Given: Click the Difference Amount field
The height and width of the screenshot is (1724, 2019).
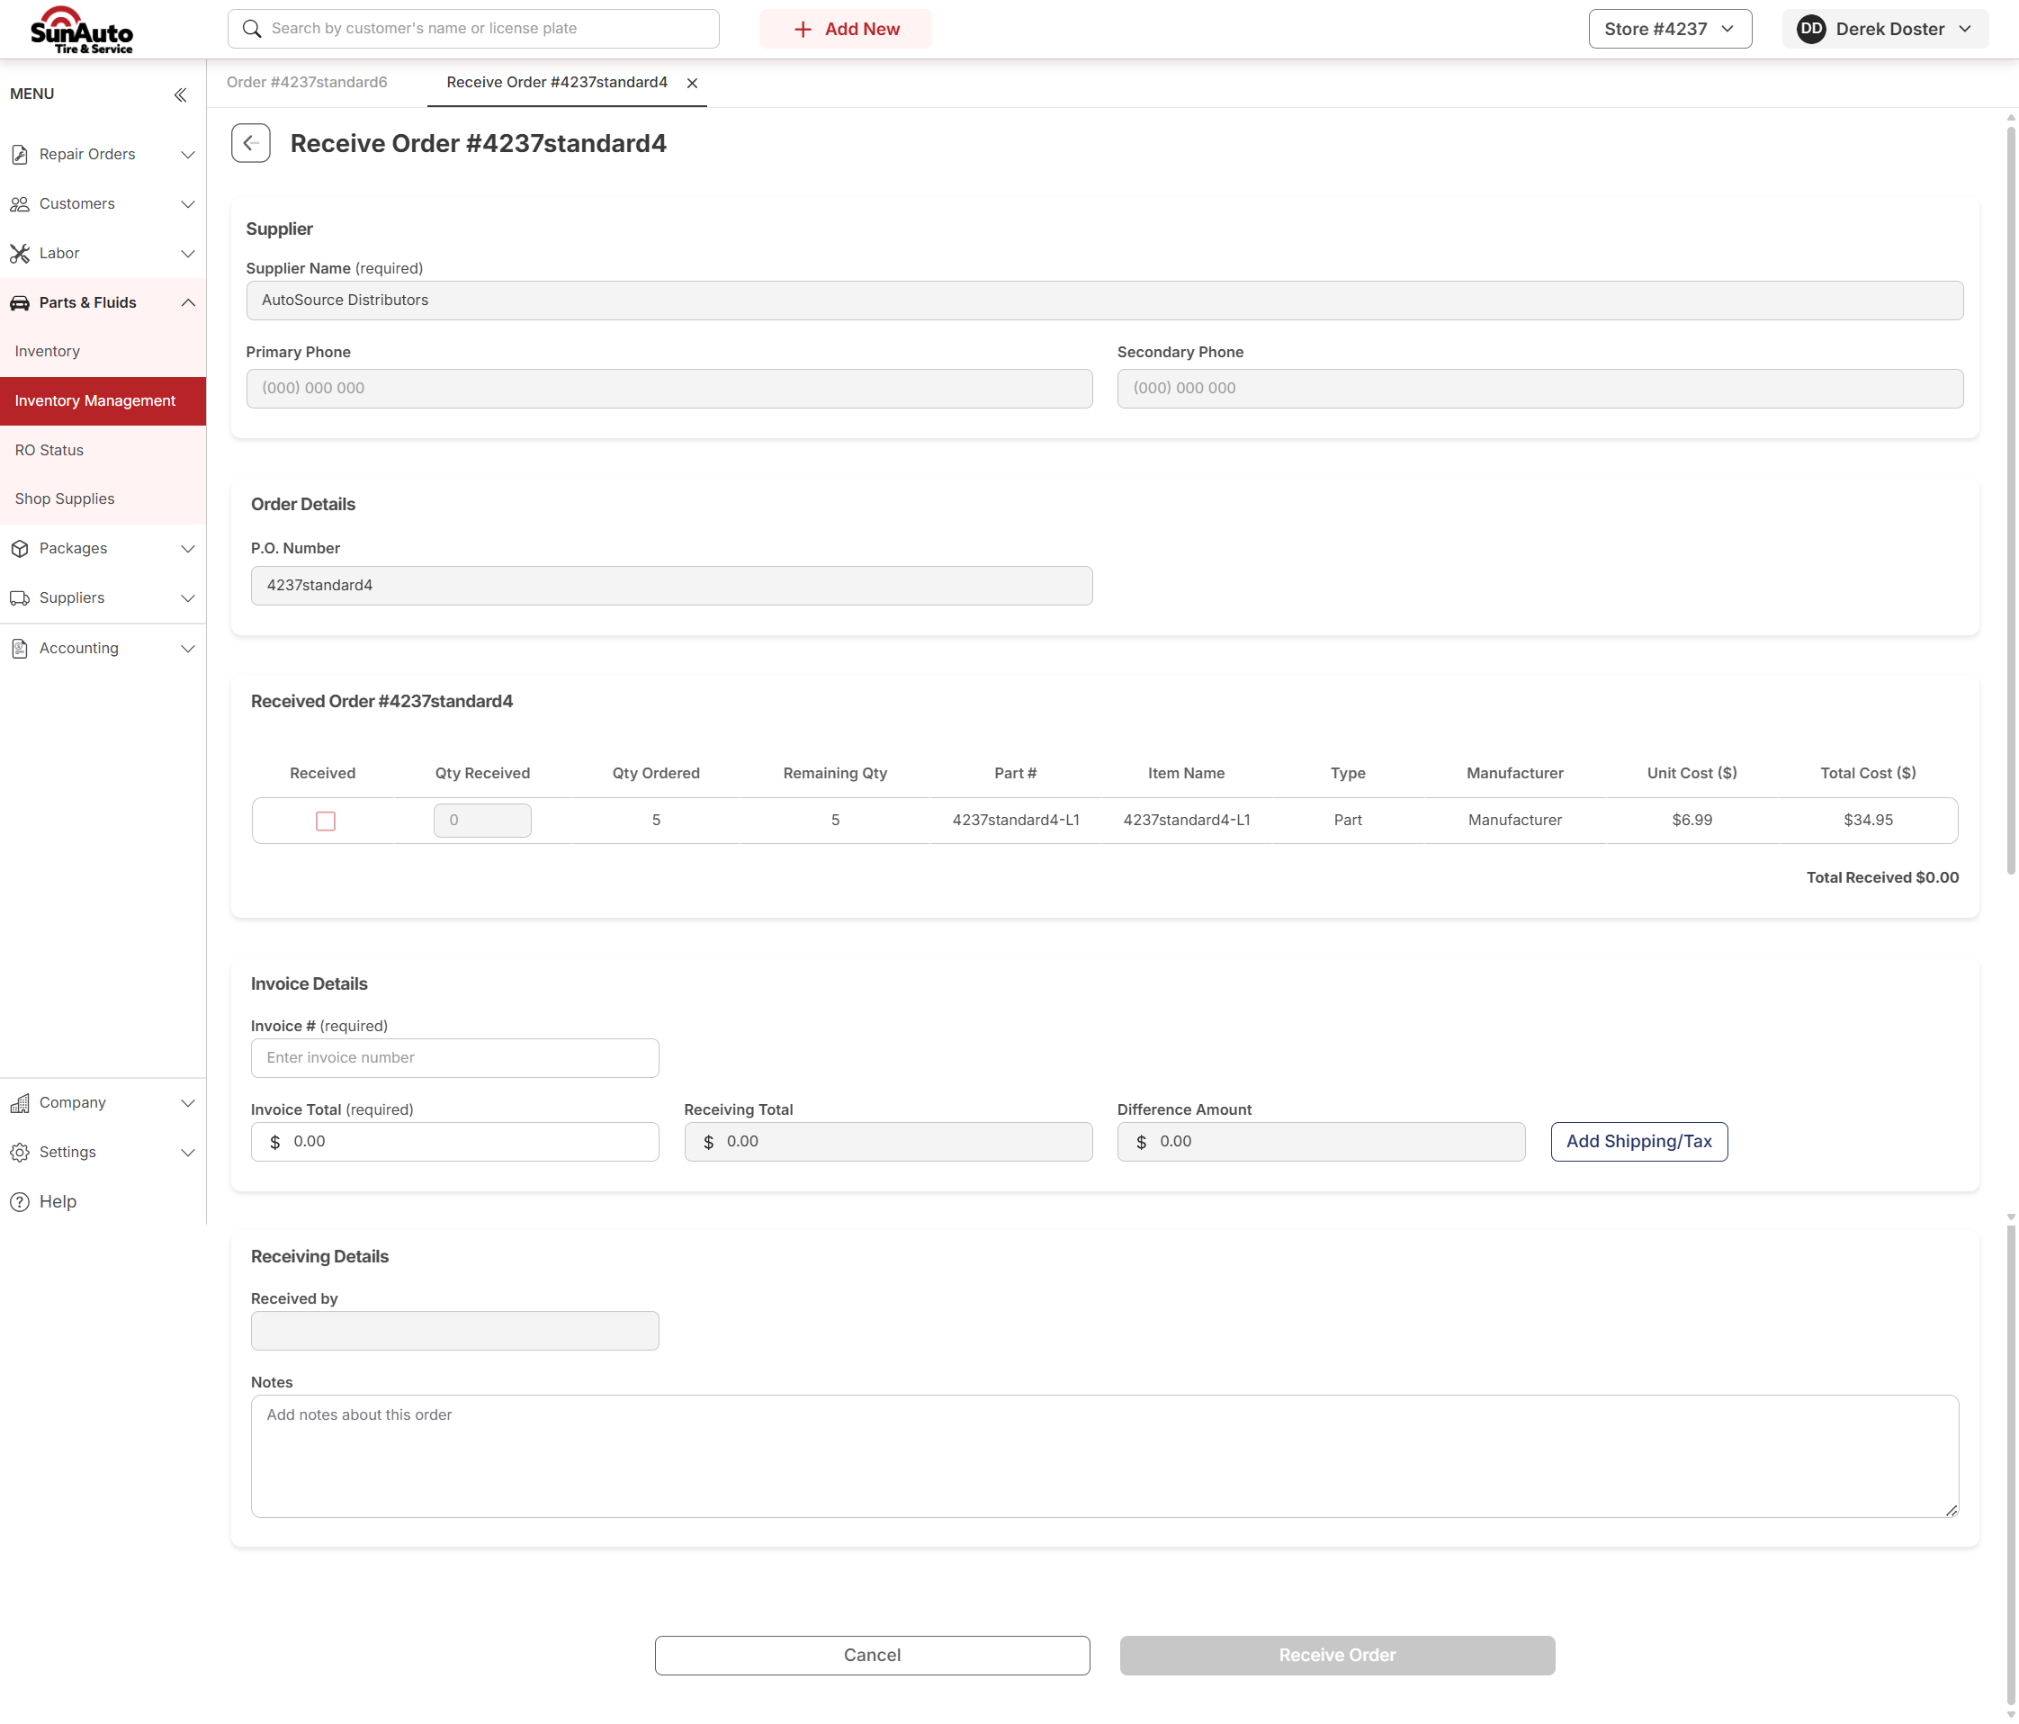Looking at the screenshot, I should click(x=1322, y=1141).
